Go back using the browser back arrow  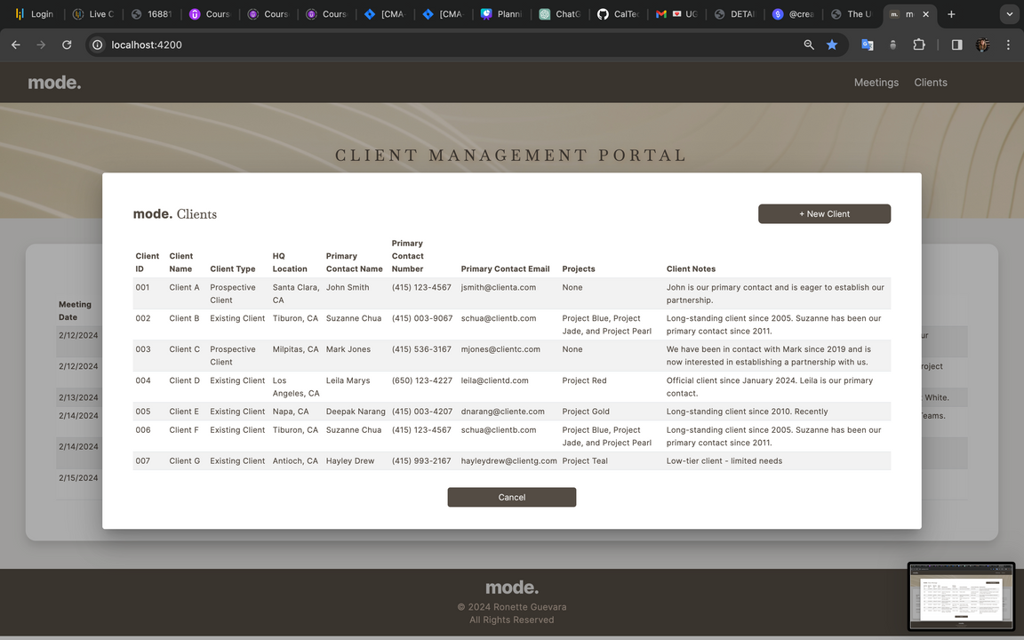(15, 44)
